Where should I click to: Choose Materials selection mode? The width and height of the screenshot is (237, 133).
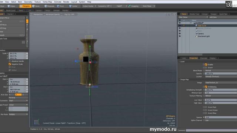click(50, 6)
